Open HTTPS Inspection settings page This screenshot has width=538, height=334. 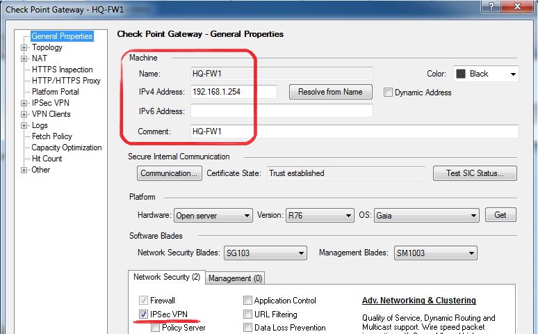click(62, 70)
